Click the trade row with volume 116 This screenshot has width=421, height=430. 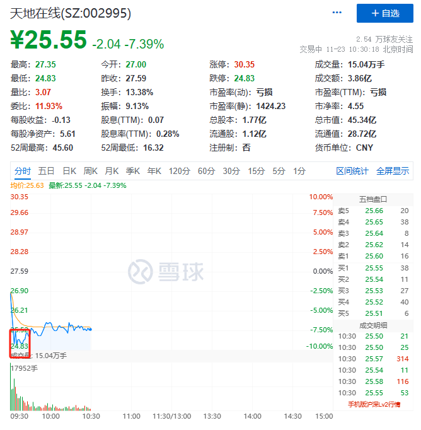373,381
